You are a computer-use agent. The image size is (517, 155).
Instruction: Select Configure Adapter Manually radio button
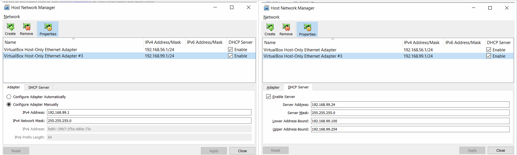coord(9,105)
